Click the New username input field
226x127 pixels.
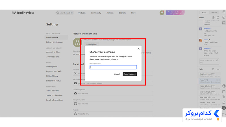click(x=113, y=67)
